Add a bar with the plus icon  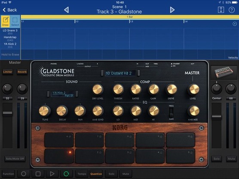(x=235, y=24)
